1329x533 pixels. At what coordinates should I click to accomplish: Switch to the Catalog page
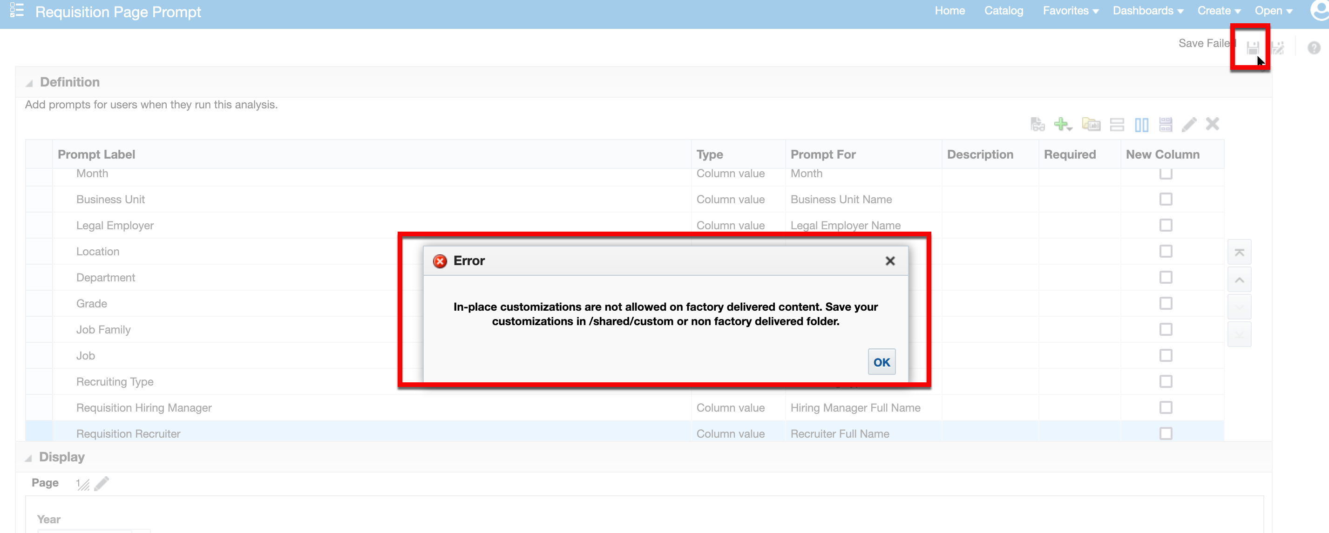coord(1004,10)
